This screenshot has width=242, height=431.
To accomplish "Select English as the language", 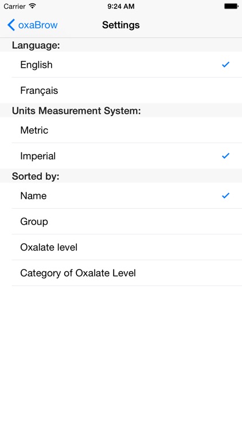I will click(x=121, y=64).
